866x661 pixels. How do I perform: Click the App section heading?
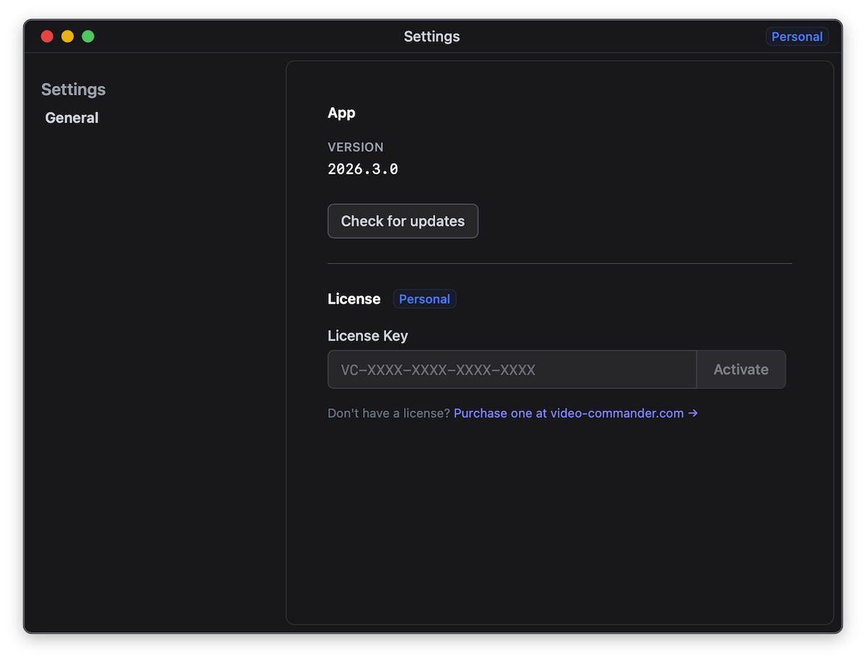coord(341,113)
